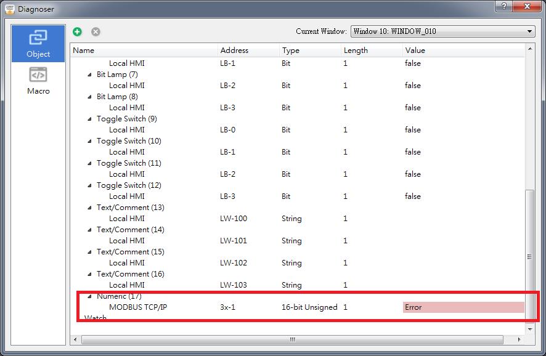Select the Object panel icon
Screen dimensions: 546x356
coord(38,44)
